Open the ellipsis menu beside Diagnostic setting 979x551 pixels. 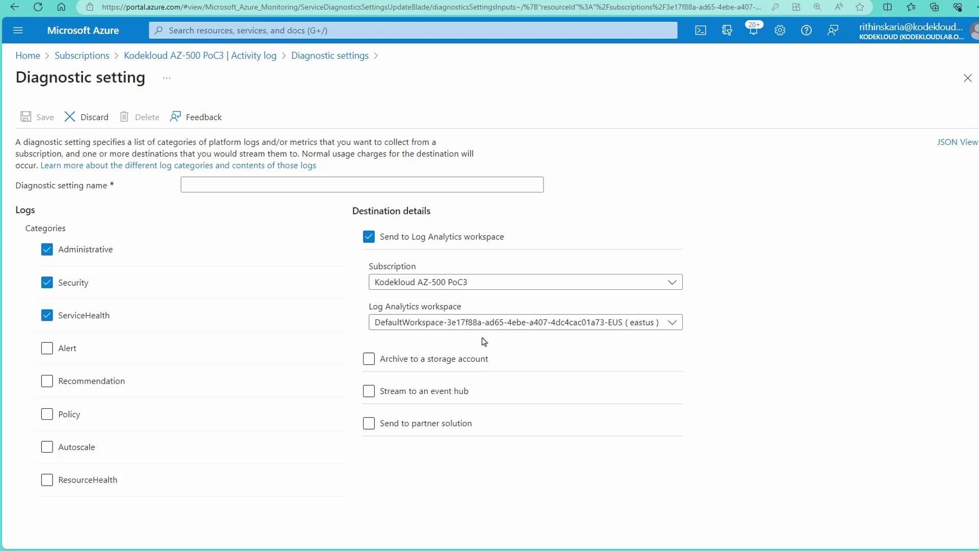pos(167,78)
